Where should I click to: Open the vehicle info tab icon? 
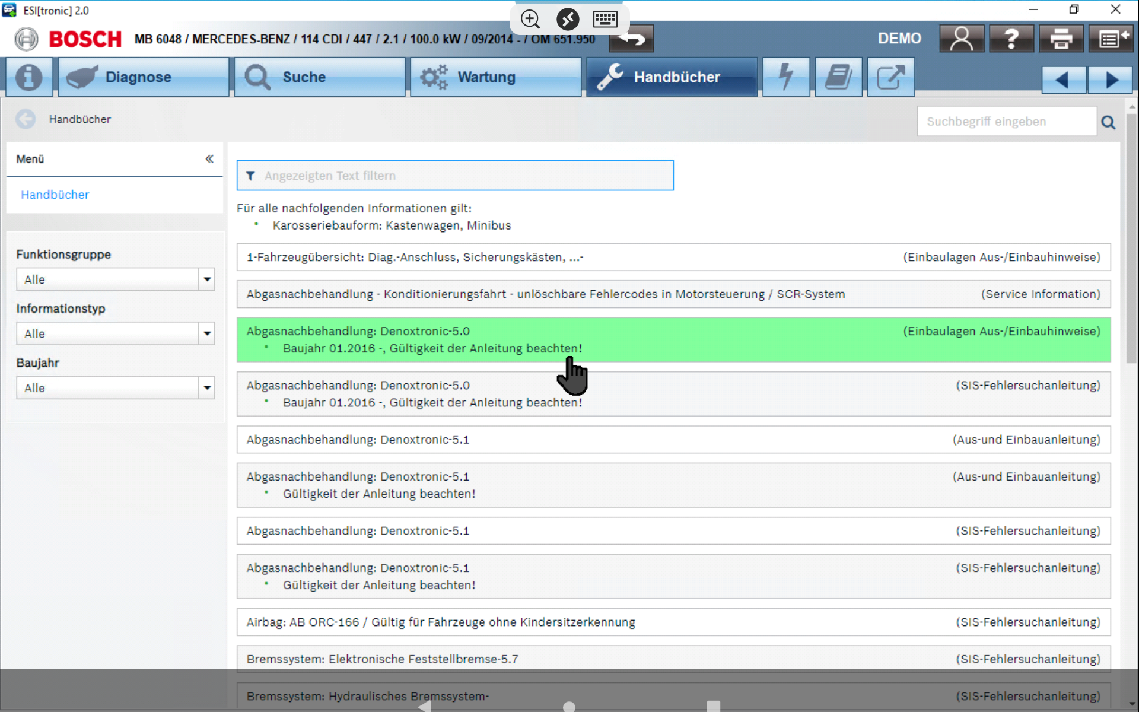28,77
